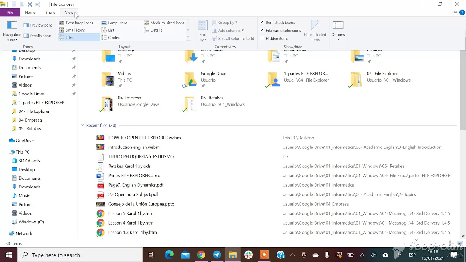Click the volume icon in system tray
The width and height of the screenshot is (466, 262).
click(x=374, y=255)
